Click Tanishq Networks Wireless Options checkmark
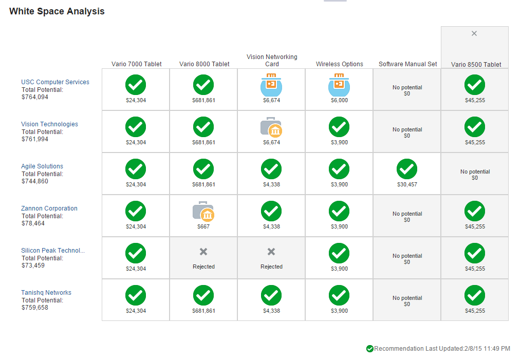Image resolution: width=521 pixels, height=361 pixels. [339, 295]
